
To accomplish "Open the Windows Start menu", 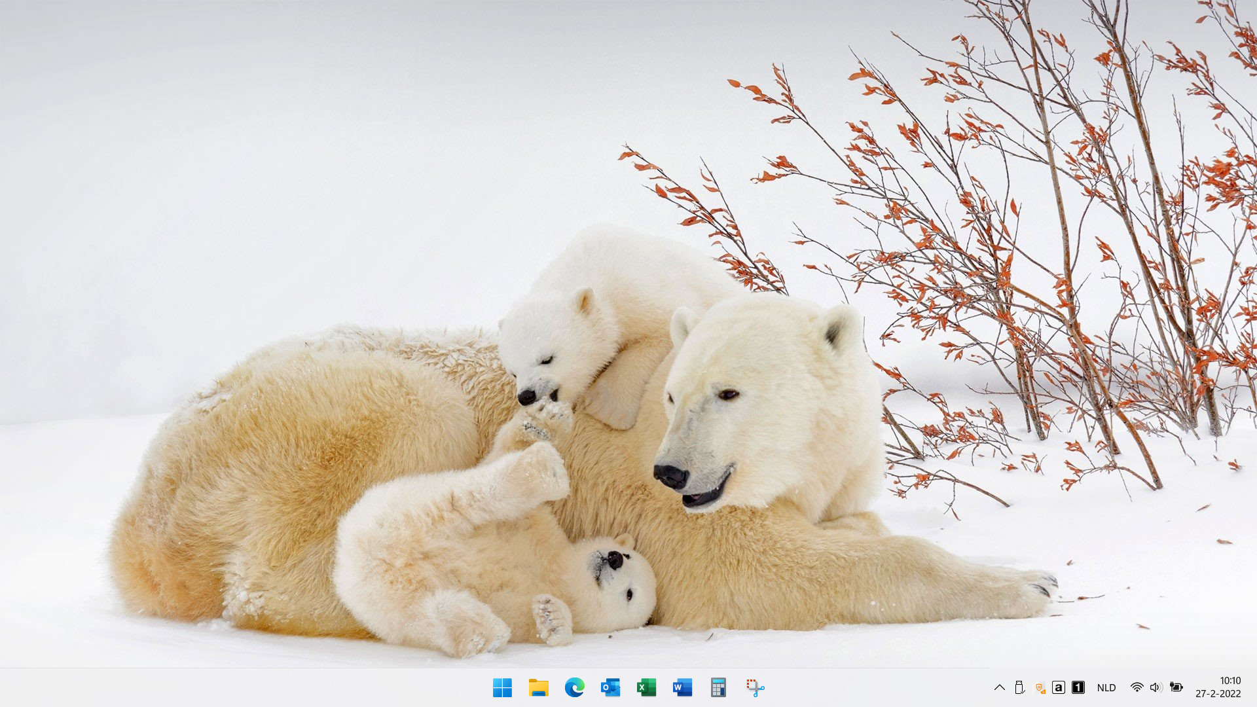I will point(502,687).
